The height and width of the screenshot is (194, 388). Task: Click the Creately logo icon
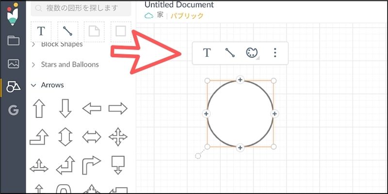tap(13, 14)
